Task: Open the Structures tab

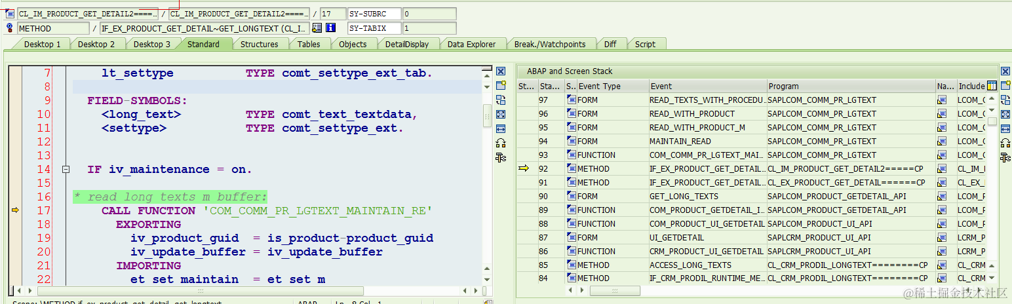Action: 259,44
